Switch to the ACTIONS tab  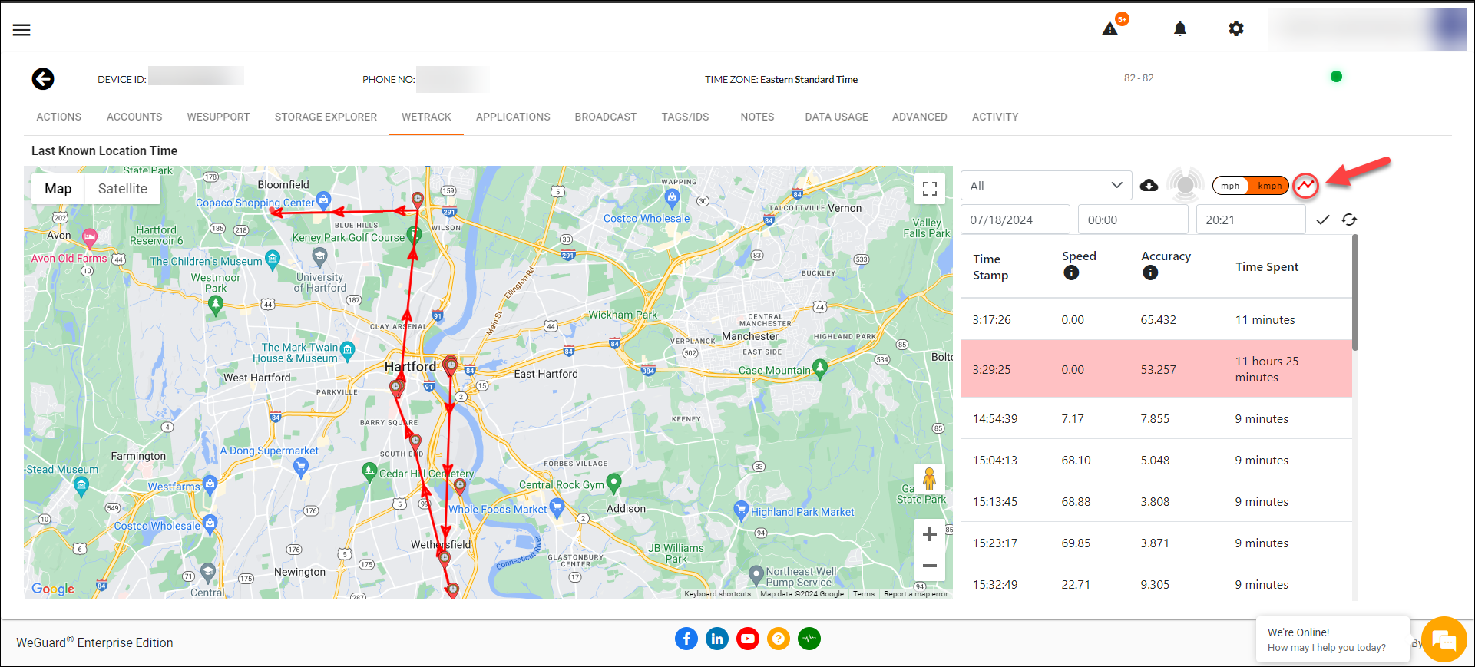59,117
